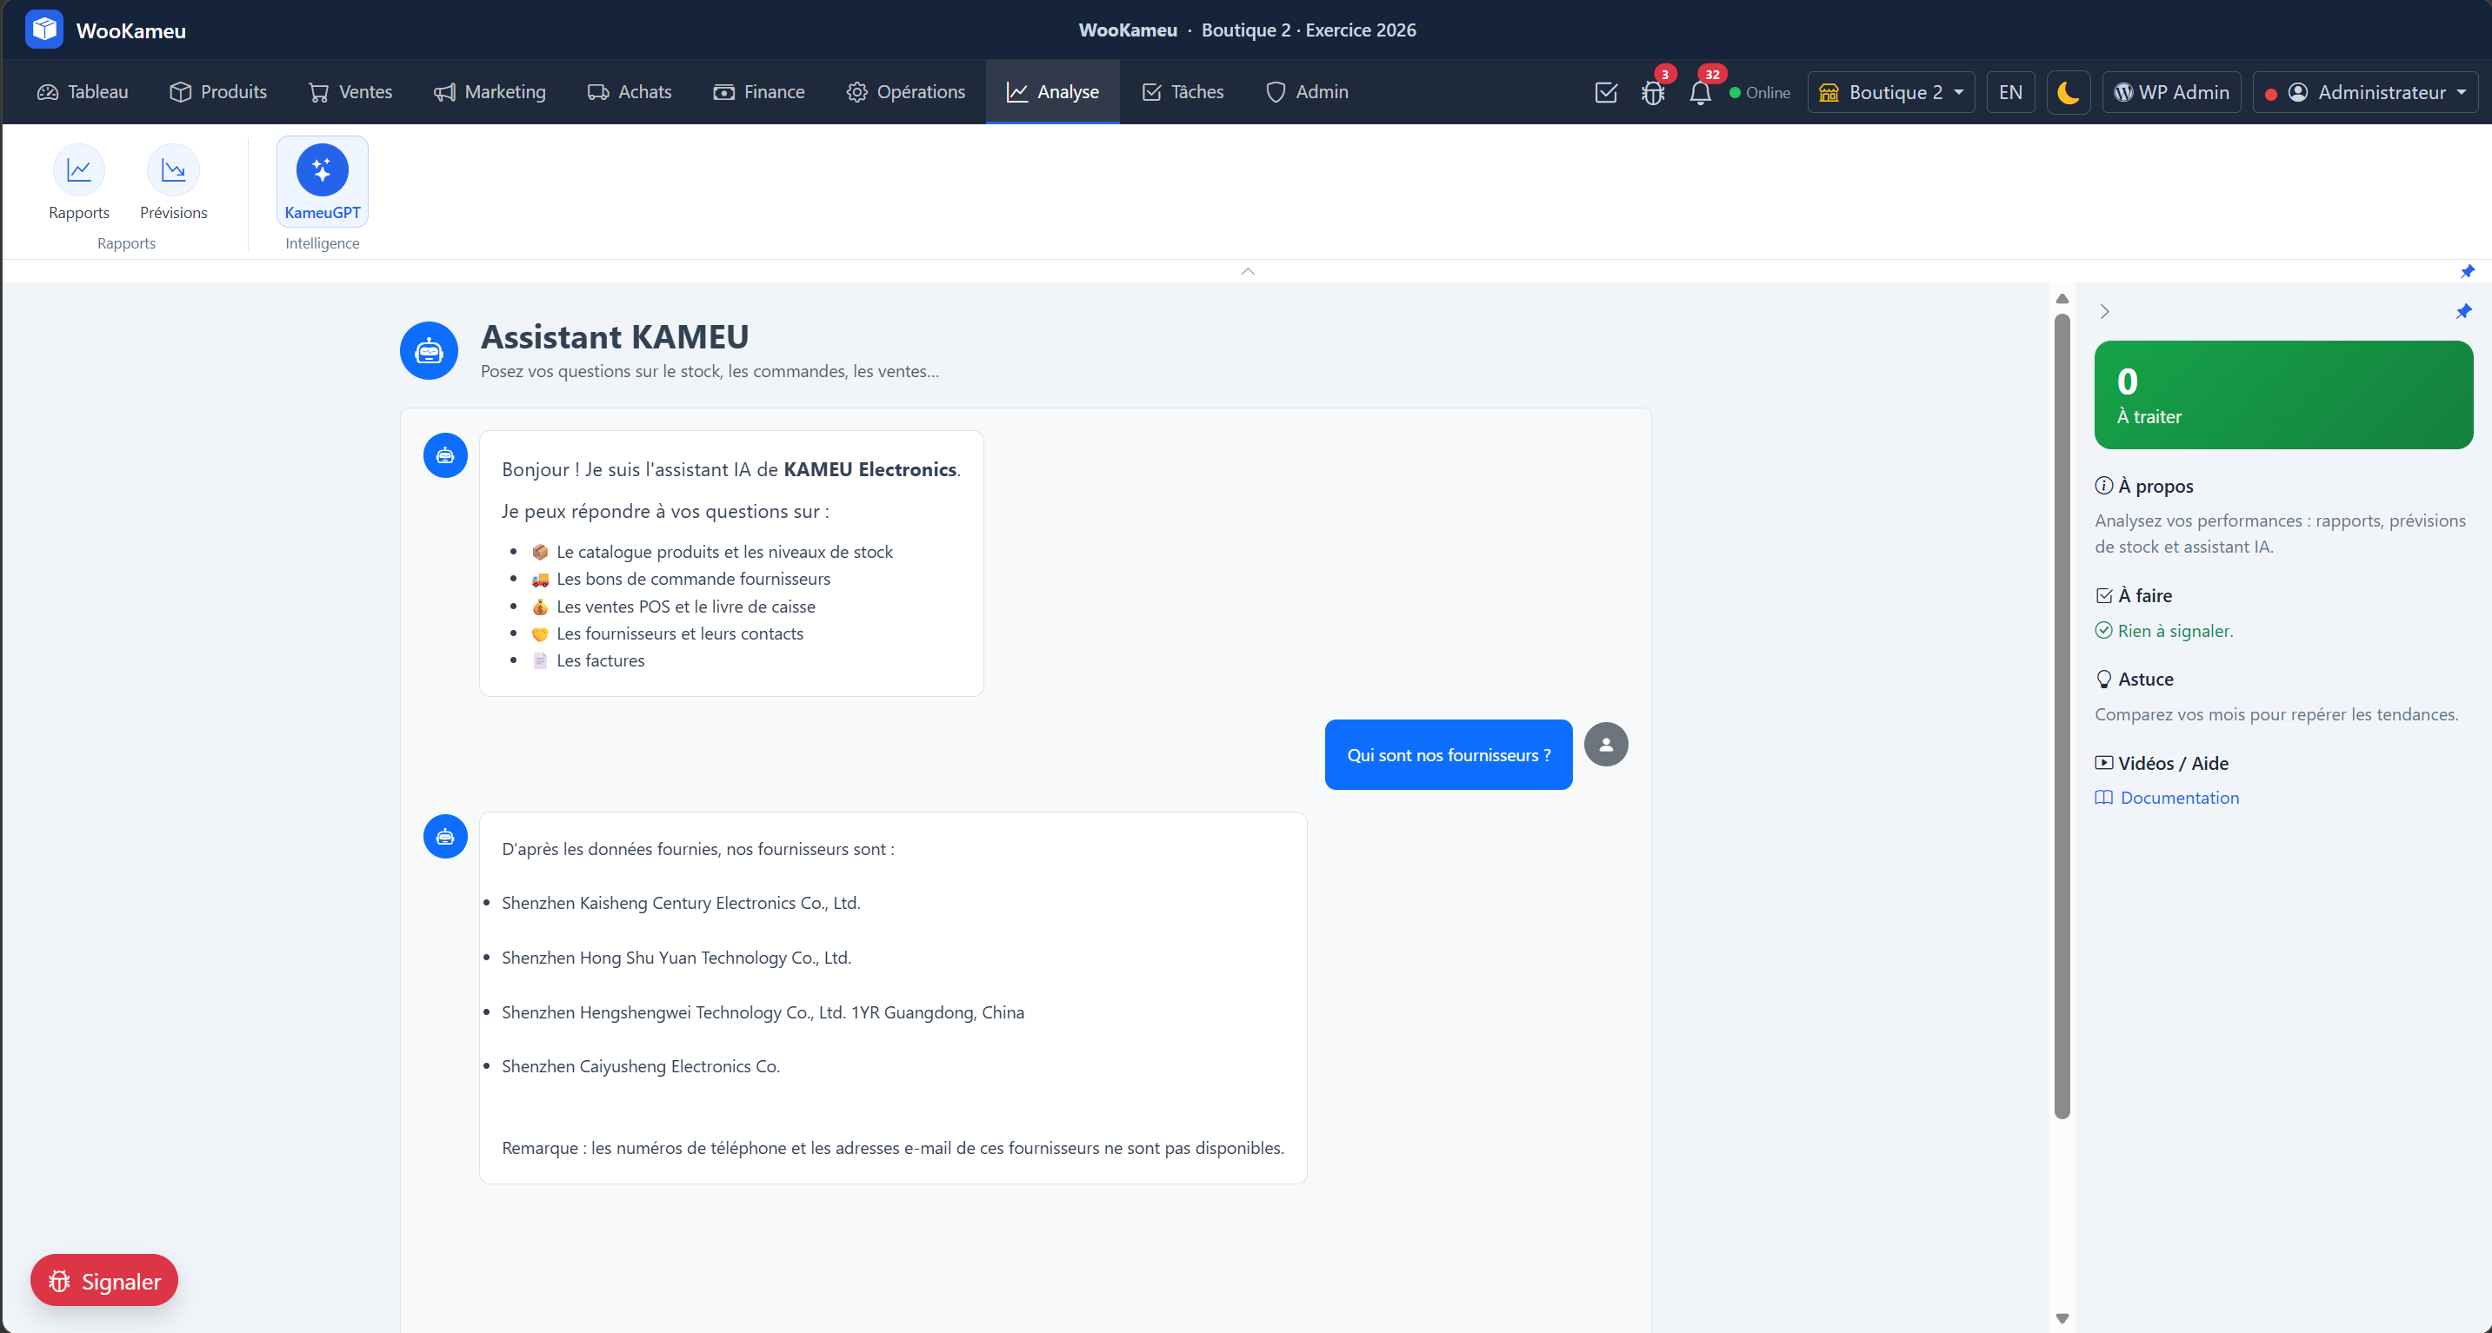Click the green À traiter counter card

point(2284,395)
